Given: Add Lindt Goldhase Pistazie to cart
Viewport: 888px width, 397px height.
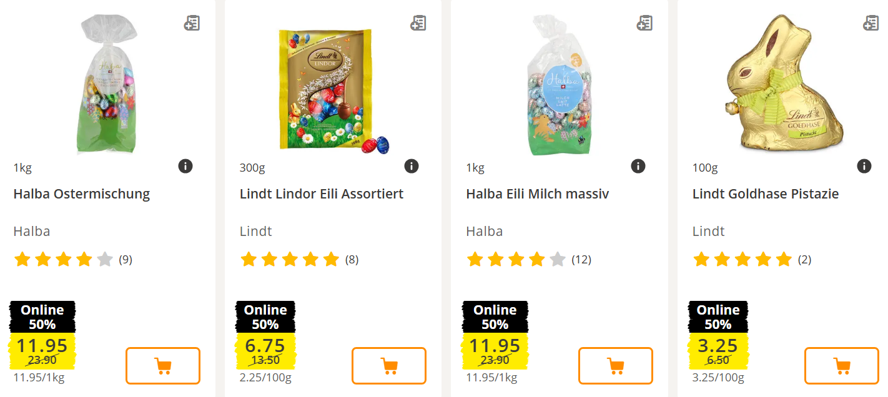Looking at the screenshot, I should tap(841, 366).
